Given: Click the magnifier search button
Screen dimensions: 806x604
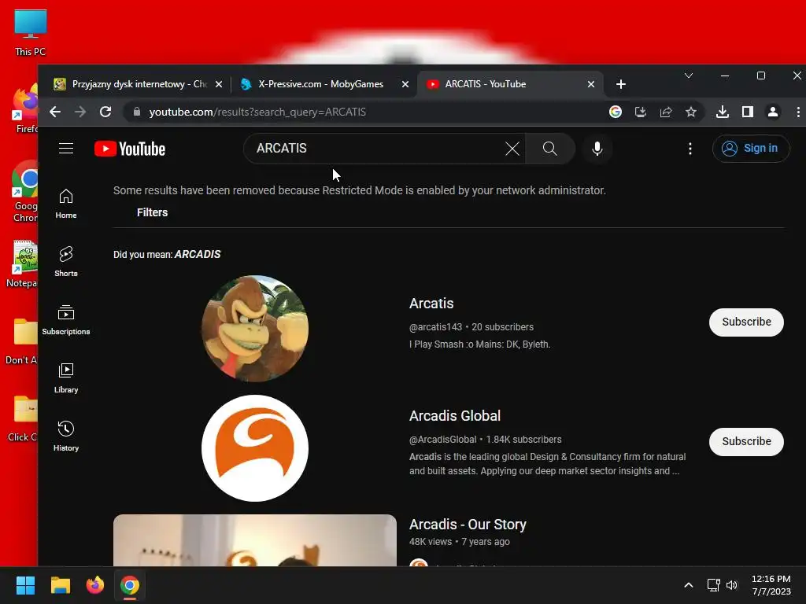Looking at the screenshot, I should coord(549,149).
